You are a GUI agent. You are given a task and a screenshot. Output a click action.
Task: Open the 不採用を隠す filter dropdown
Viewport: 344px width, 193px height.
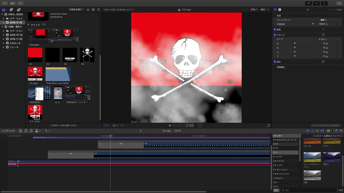(76, 10)
